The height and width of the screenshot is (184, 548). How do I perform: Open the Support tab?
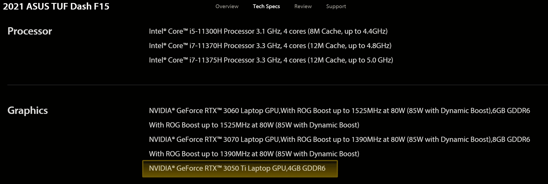coord(336,6)
